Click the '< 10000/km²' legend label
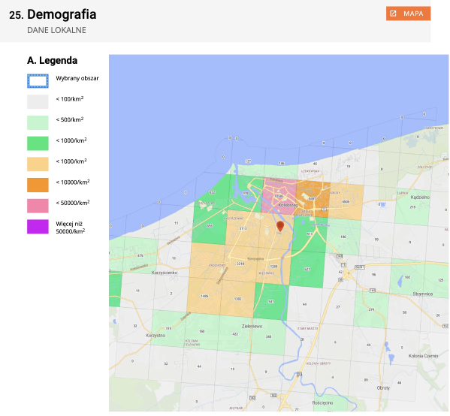This screenshot has width=450, height=416. [x=73, y=182]
